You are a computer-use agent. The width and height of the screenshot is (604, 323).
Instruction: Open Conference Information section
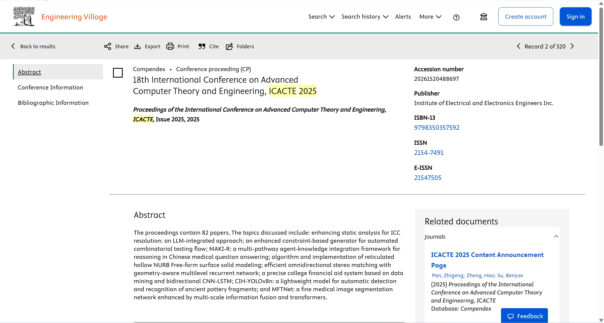[x=50, y=87]
